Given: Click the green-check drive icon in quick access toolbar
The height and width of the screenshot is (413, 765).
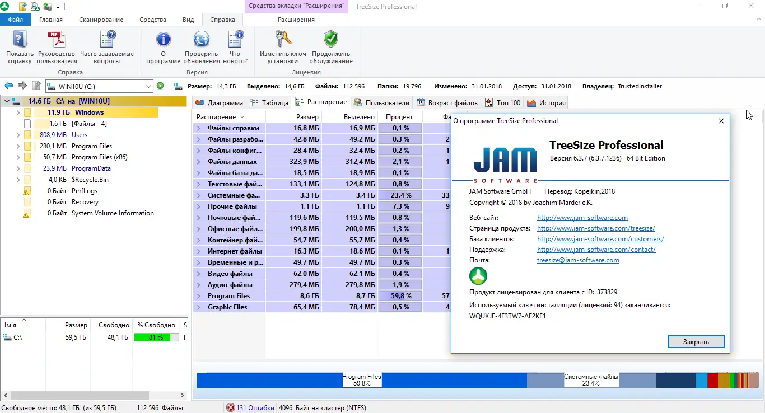Looking at the screenshot, I should pos(48,7).
